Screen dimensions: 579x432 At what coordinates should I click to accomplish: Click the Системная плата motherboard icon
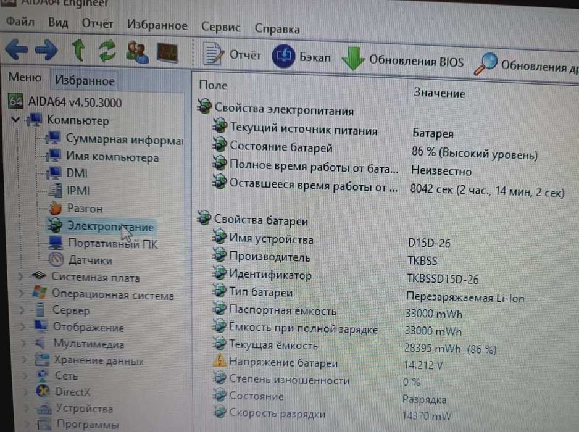click(x=39, y=275)
